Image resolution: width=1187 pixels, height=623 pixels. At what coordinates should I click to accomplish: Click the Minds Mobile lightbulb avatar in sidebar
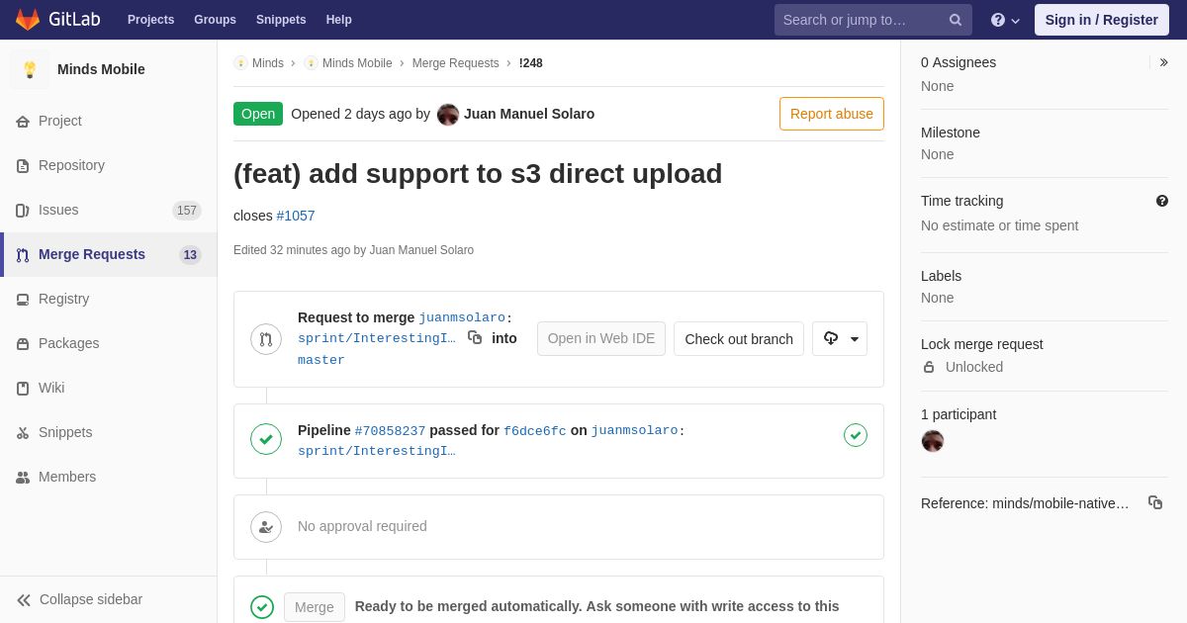(30, 69)
